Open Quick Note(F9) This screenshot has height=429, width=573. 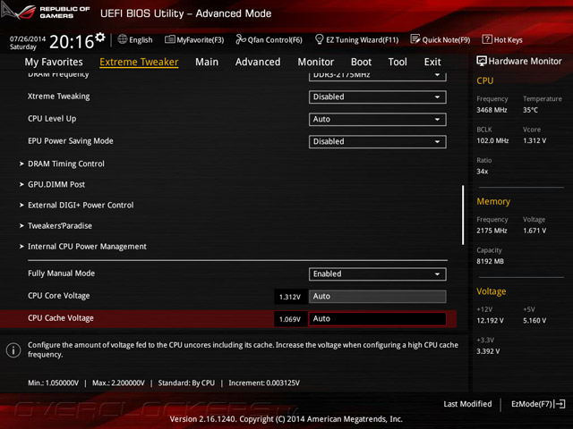pos(440,39)
